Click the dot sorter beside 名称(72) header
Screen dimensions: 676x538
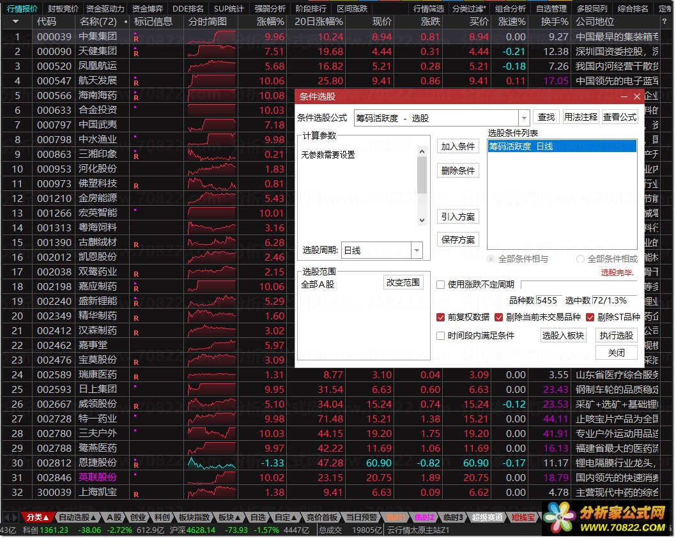(125, 22)
